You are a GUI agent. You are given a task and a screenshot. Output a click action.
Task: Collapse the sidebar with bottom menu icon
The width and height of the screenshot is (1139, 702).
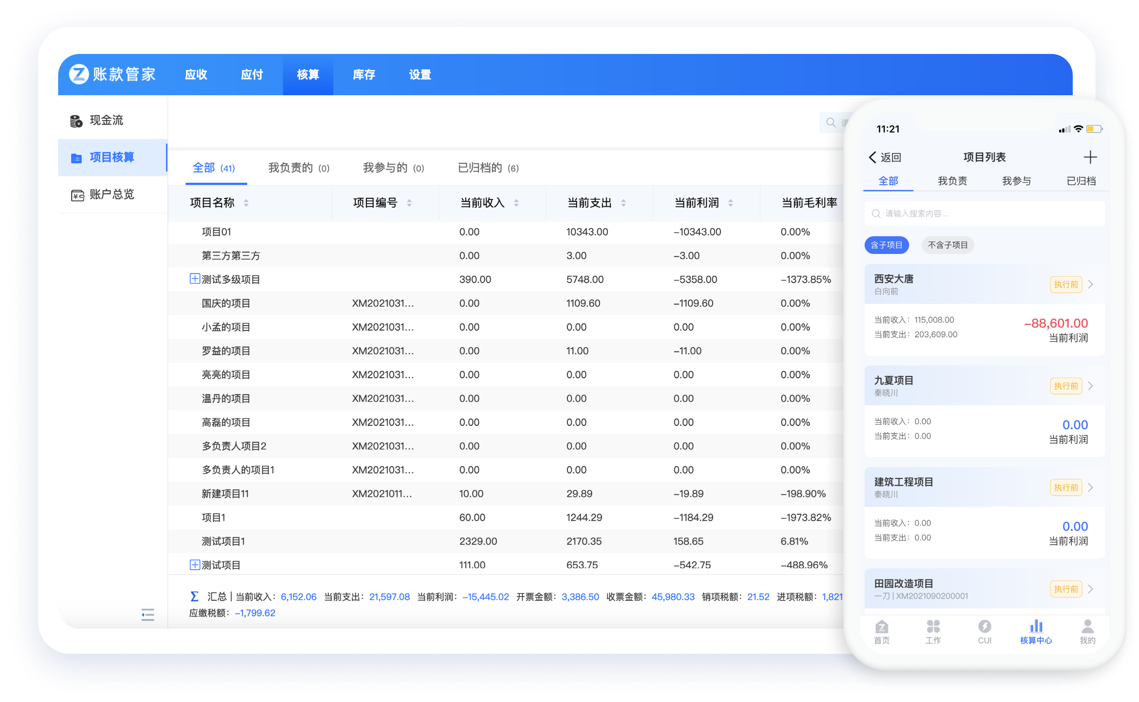point(148,615)
